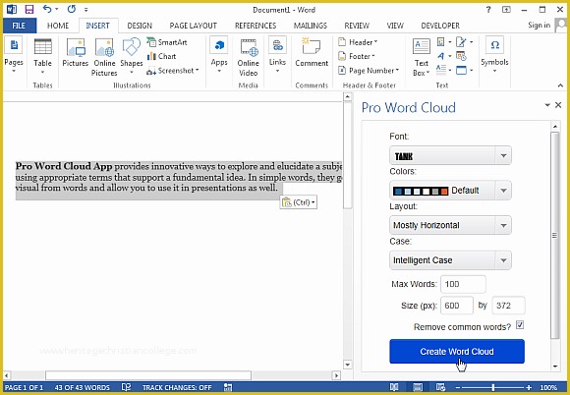The width and height of the screenshot is (570, 395).
Task: Open Online Pictures search
Action: click(x=104, y=57)
